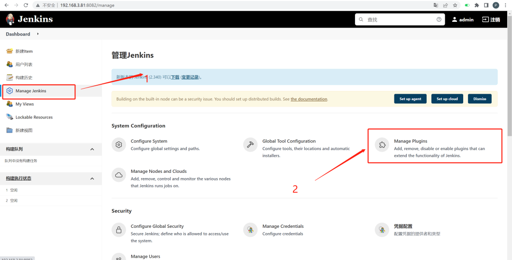This screenshot has width=512, height=260.
Task: Open the Manage Credentials icon
Action: [x=250, y=230]
